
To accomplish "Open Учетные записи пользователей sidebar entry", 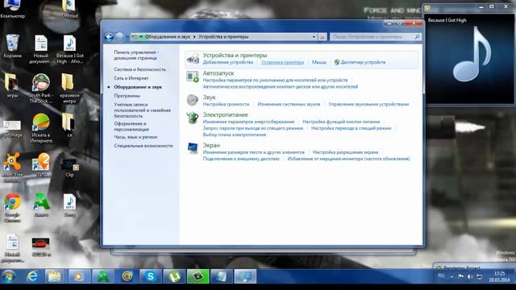I will 142,110.
